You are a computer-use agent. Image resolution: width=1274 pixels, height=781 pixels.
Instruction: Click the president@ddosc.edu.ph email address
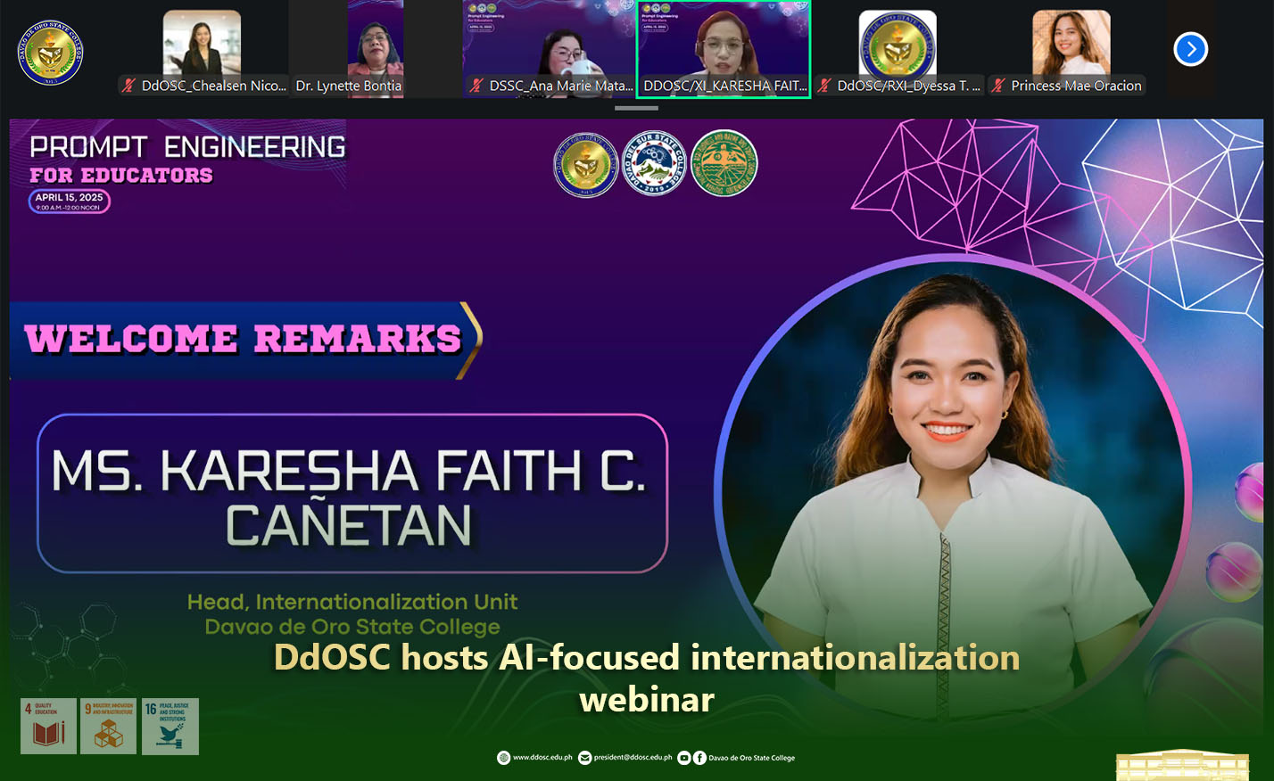[633, 758]
